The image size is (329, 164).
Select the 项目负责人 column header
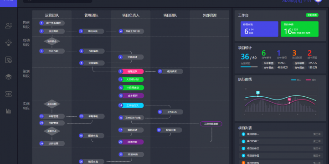(131, 15)
